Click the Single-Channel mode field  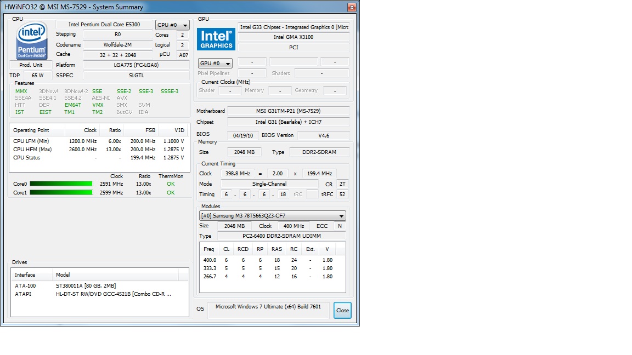pos(269,184)
